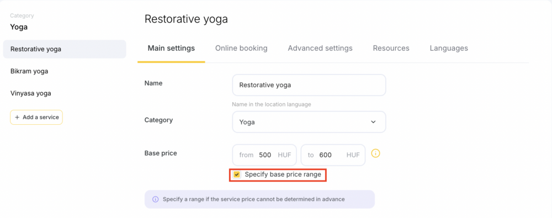Click the base price from field
The height and width of the screenshot is (218, 552).
pos(264,155)
